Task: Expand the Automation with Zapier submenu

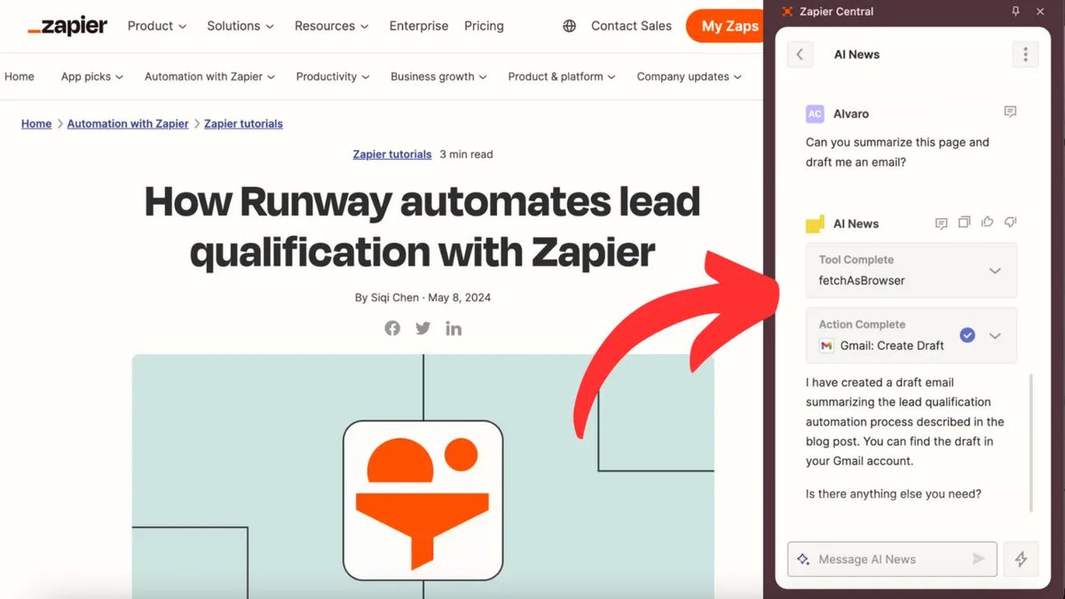Action: [x=210, y=76]
